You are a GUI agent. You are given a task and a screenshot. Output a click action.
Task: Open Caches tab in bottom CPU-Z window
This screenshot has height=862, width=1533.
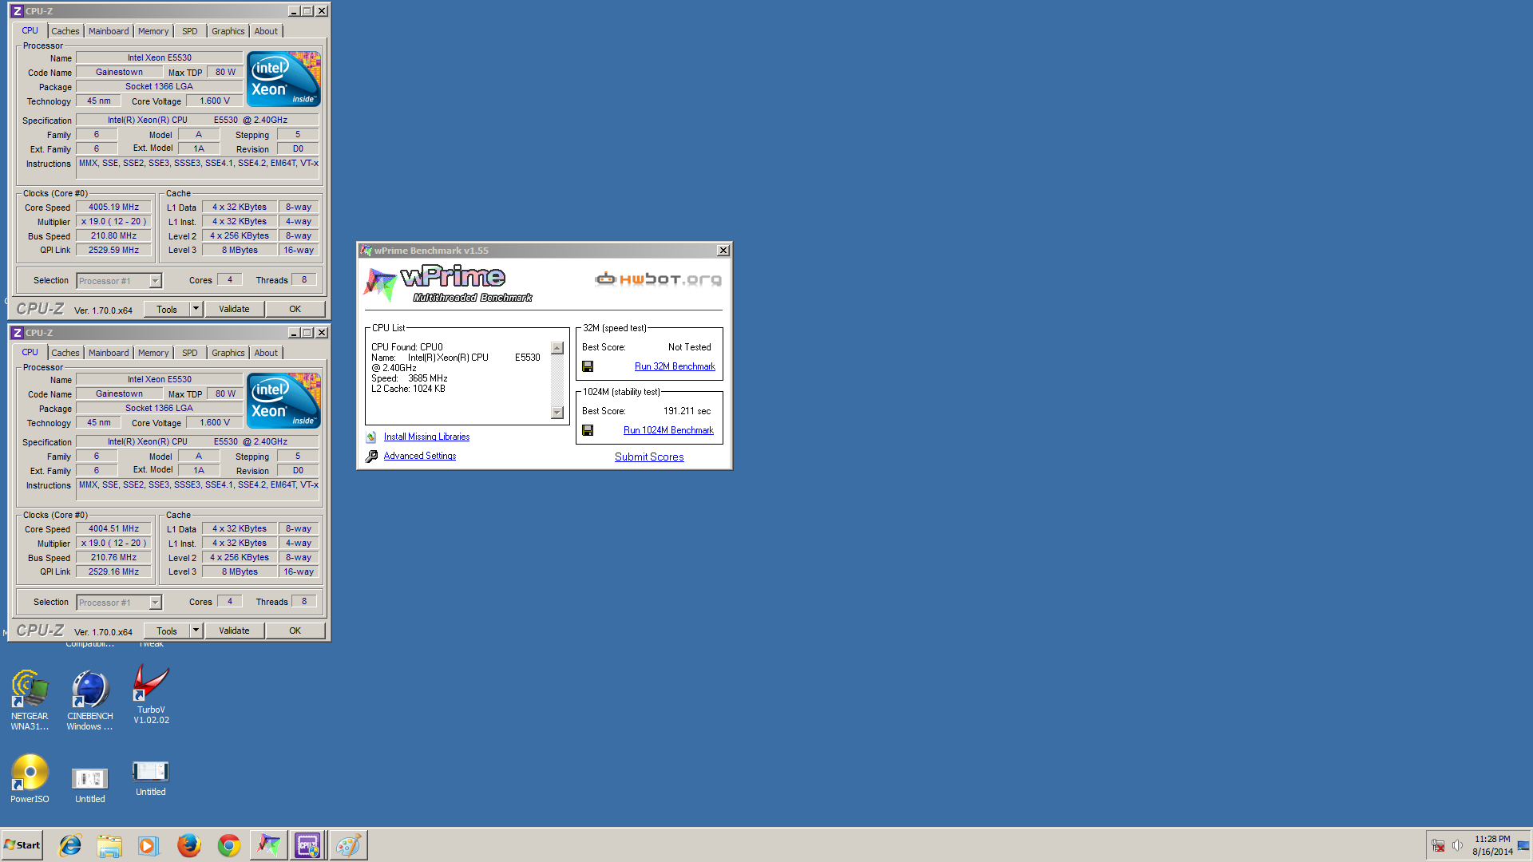tap(65, 353)
